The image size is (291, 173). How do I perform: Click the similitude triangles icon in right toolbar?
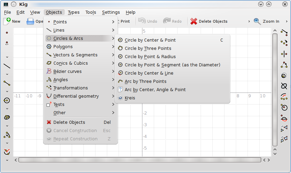click(284, 128)
